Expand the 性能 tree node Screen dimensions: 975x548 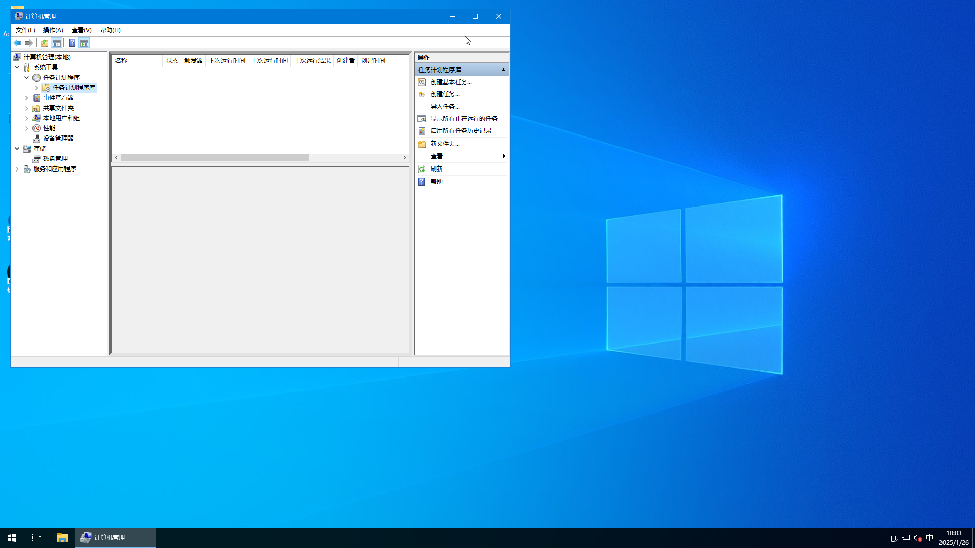coord(27,128)
